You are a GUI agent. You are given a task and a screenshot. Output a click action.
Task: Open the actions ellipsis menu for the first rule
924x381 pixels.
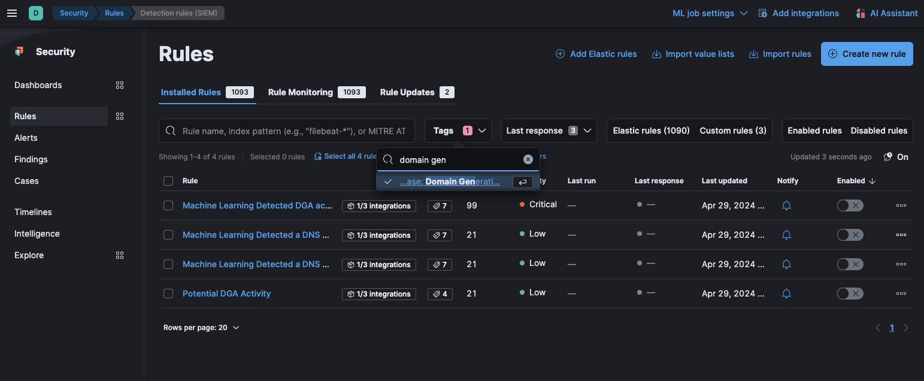point(901,205)
